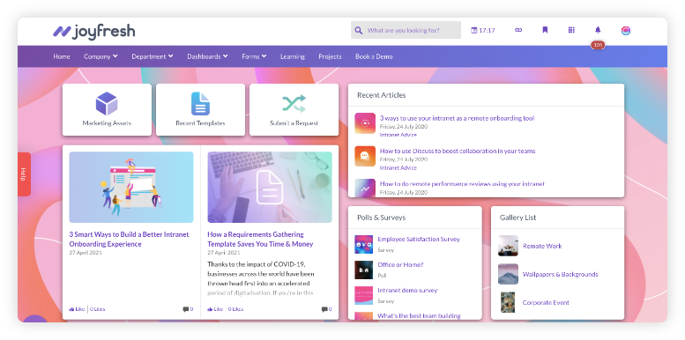Screen dimensions: 685x340
Task: Open the Requirements Gathering Template article thumbnail
Action: [x=270, y=188]
